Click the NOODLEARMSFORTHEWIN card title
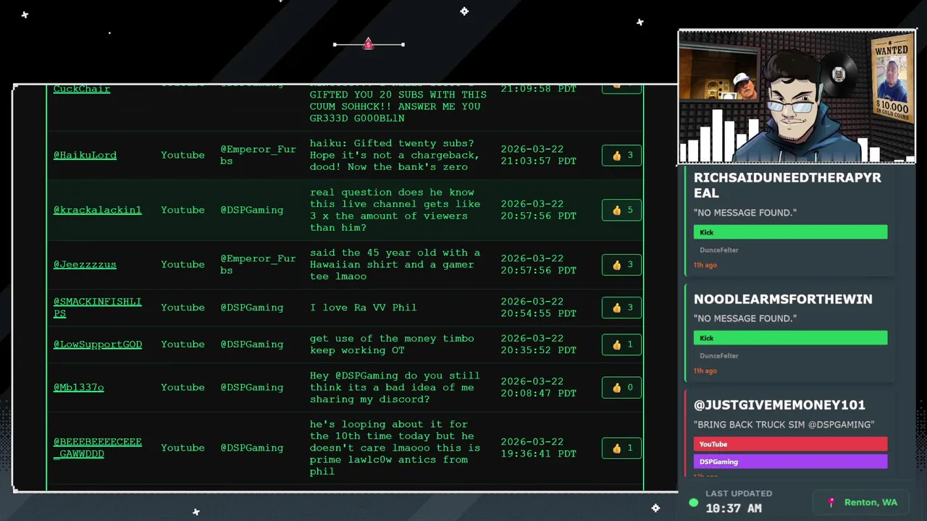 [783, 299]
